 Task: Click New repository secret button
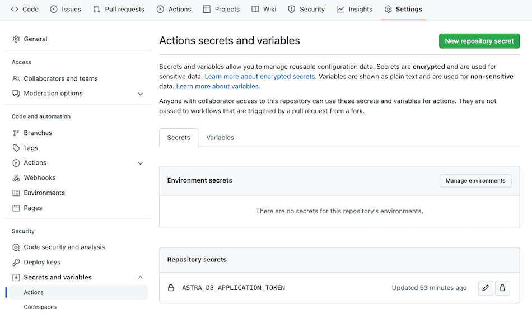(x=479, y=41)
